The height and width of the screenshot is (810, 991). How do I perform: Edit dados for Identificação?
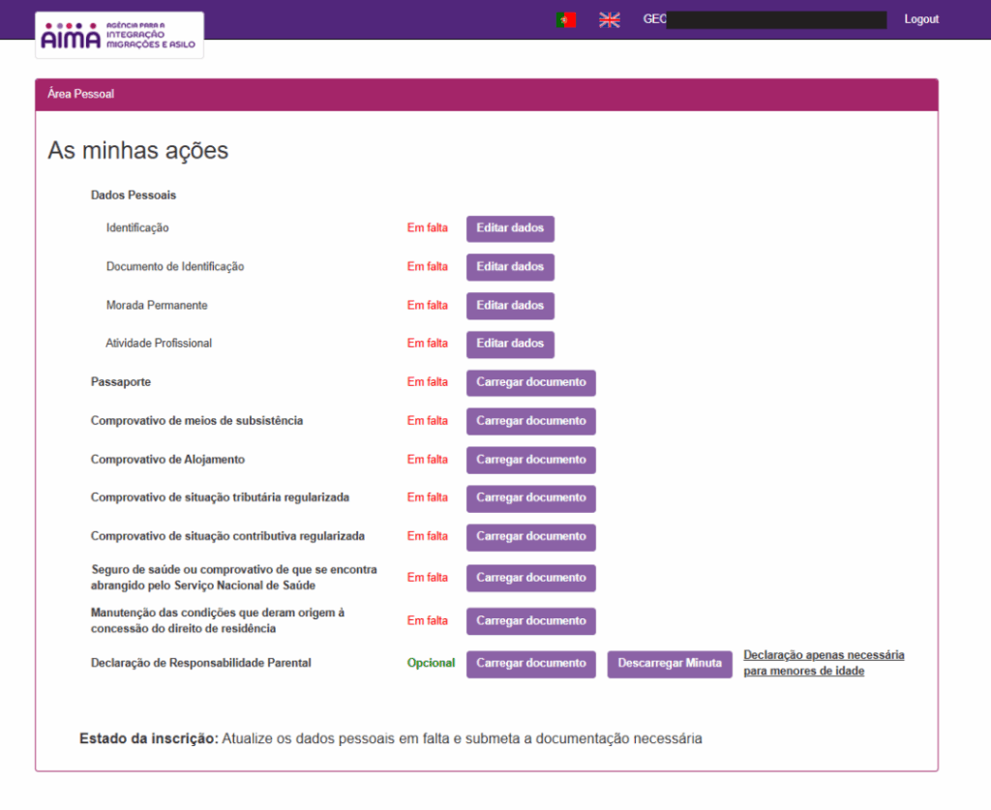click(510, 228)
